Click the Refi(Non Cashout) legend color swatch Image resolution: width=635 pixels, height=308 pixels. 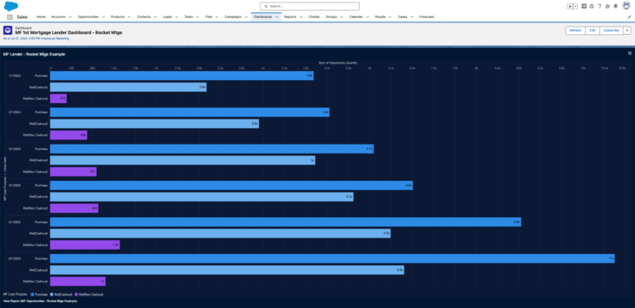(76, 295)
